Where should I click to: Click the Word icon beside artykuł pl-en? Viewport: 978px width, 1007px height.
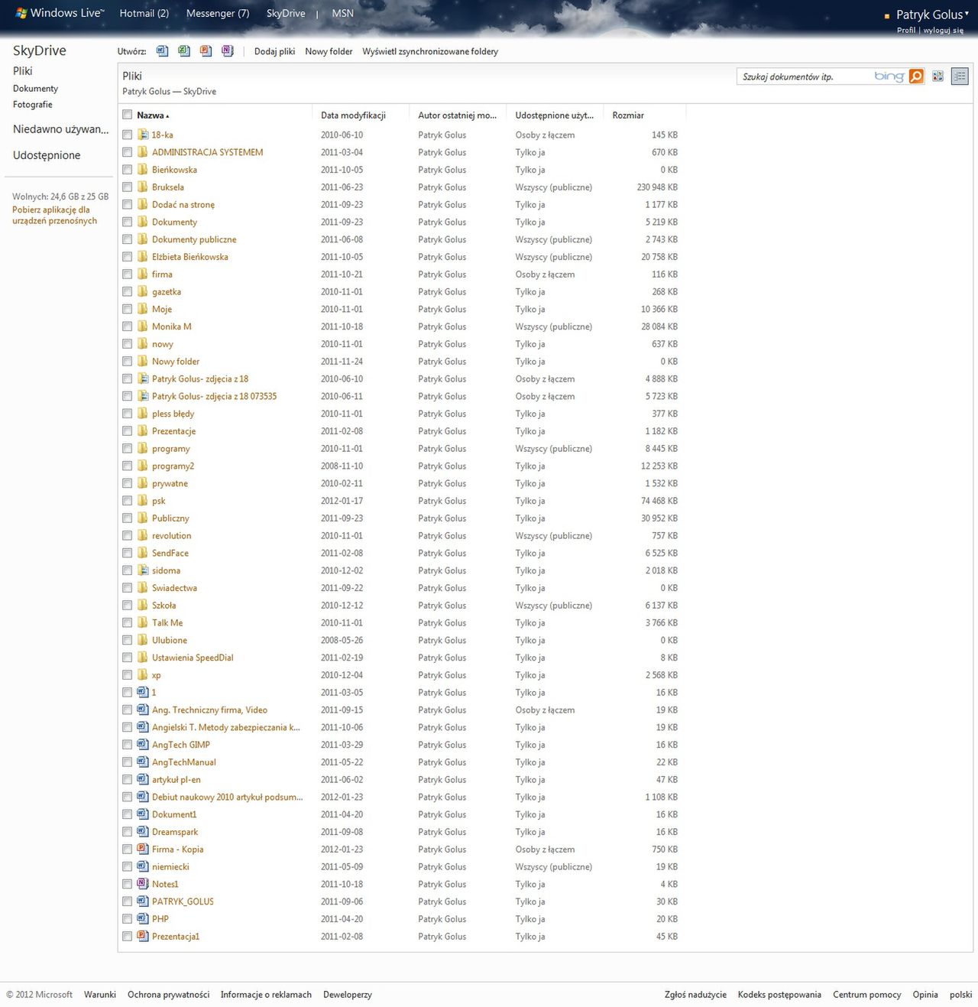143,779
